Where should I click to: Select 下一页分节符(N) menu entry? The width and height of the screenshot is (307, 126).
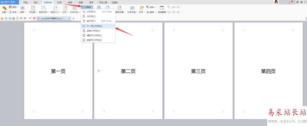(98, 26)
